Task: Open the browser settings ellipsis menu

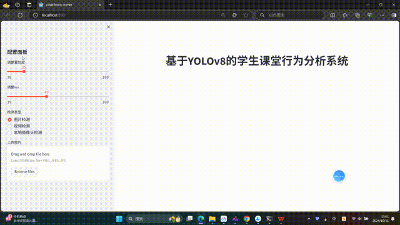Action: [x=382, y=15]
